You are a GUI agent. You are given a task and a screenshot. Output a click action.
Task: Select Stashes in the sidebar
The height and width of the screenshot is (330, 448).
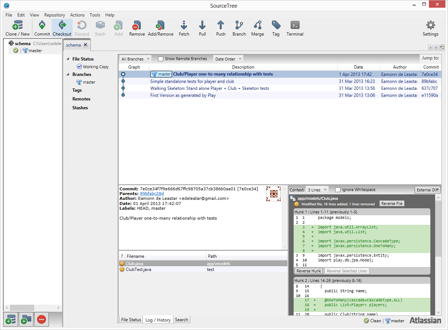(x=80, y=108)
